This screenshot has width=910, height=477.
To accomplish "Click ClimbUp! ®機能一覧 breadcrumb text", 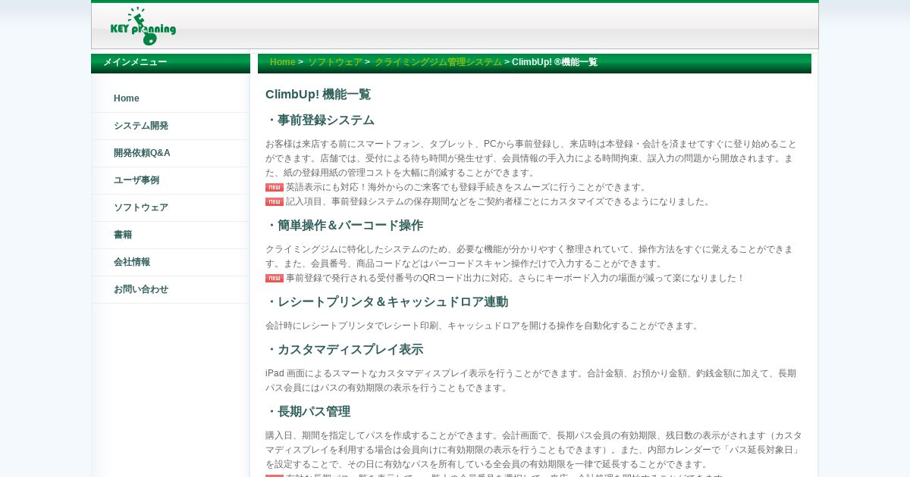I will (x=554, y=62).
